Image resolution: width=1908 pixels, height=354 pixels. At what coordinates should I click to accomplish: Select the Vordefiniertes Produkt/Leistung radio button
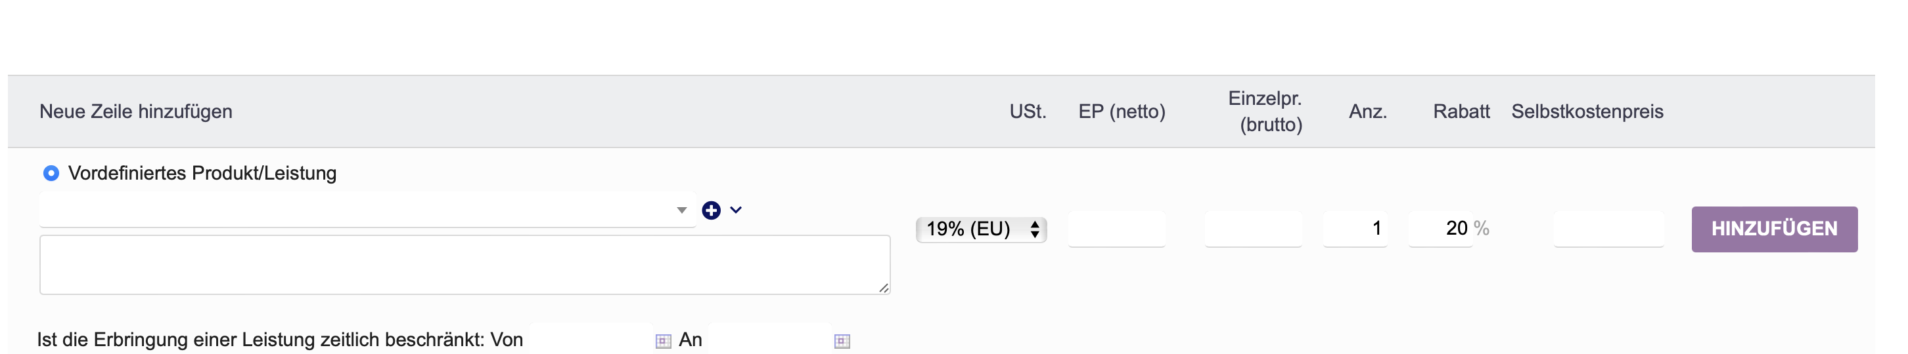point(51,173)
